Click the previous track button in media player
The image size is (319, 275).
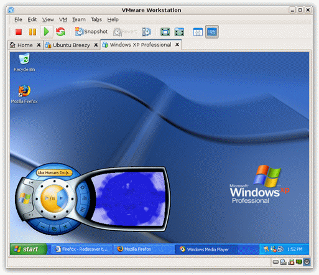30,182
